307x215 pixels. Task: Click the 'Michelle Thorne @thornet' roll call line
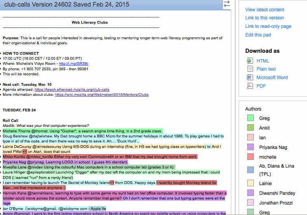83,131
